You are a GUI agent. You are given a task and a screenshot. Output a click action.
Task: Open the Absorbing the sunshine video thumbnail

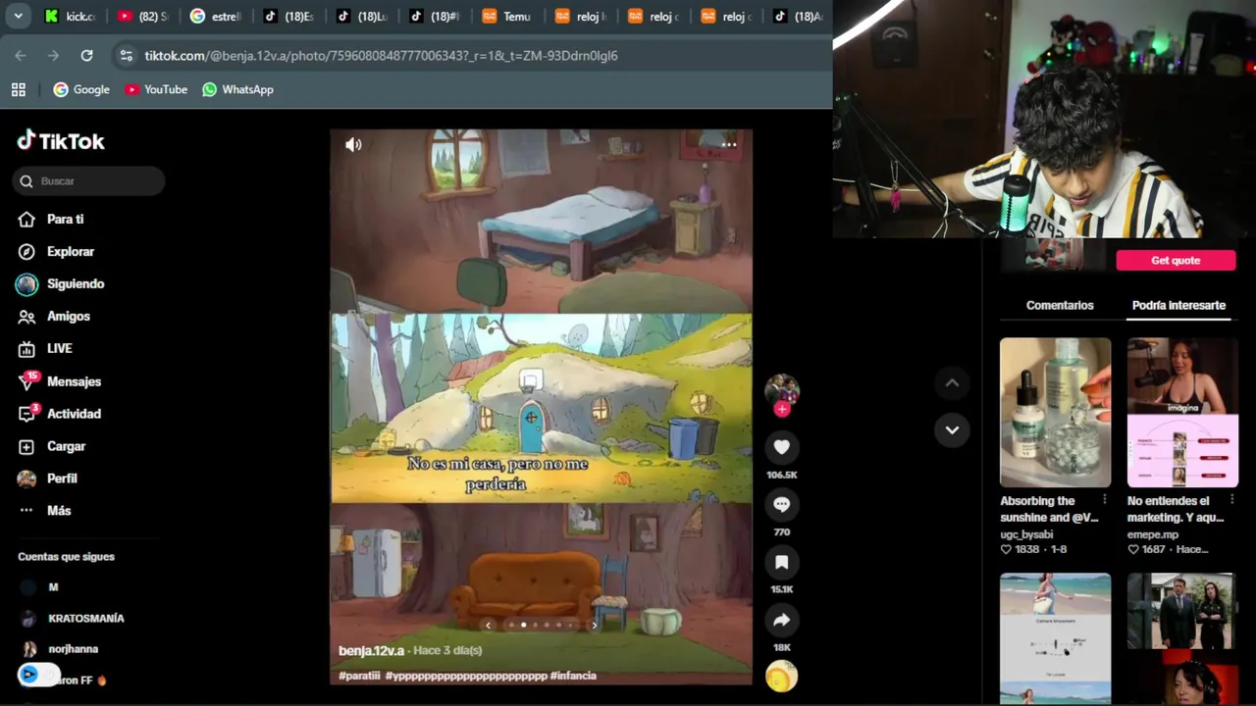pyautogui.click(x=1055, y=413)
